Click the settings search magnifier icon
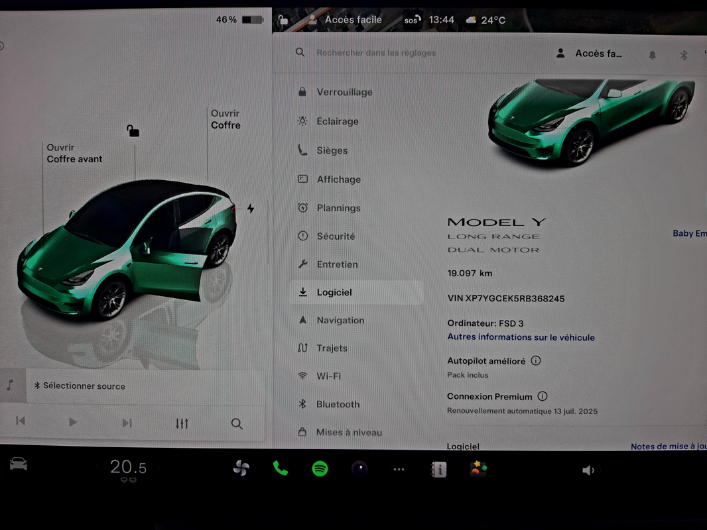The width and height of the screenshot is (707, 530). (300, 52)
